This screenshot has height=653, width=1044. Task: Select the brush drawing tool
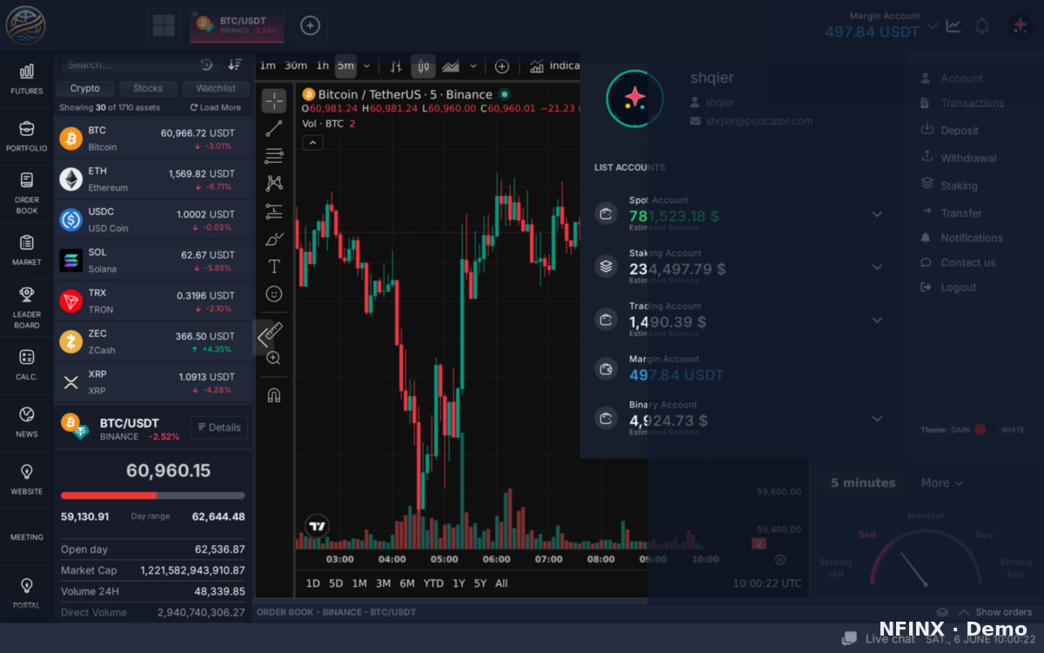pyautogui.click(x=274, y=238)
